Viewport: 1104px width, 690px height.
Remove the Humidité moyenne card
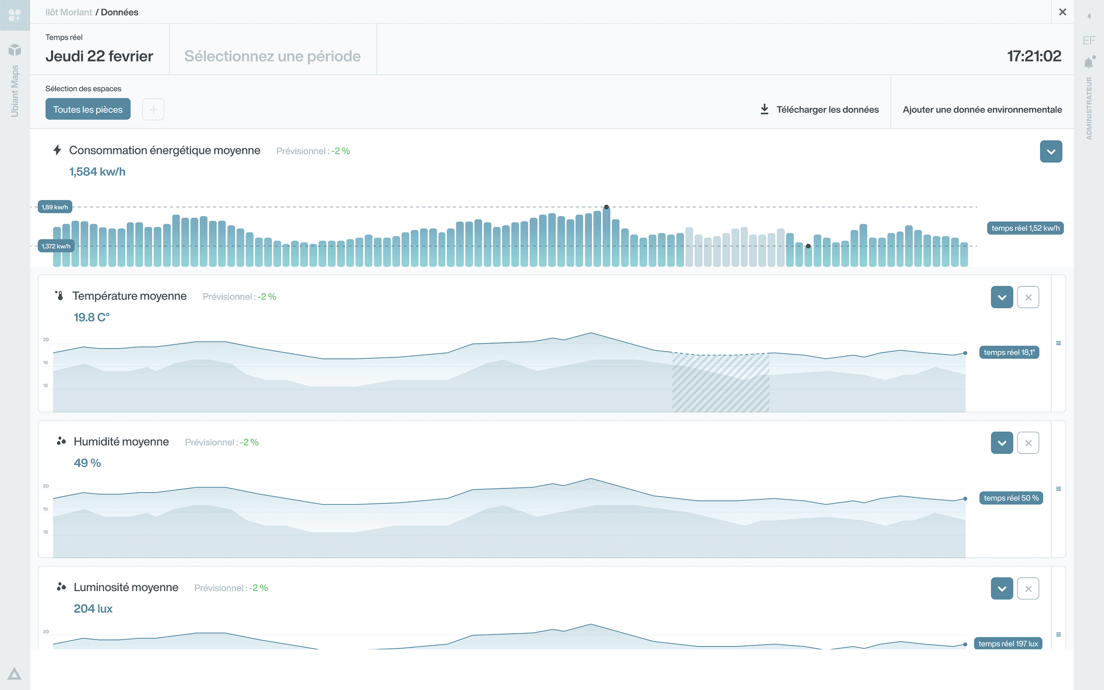point(1028,443)
